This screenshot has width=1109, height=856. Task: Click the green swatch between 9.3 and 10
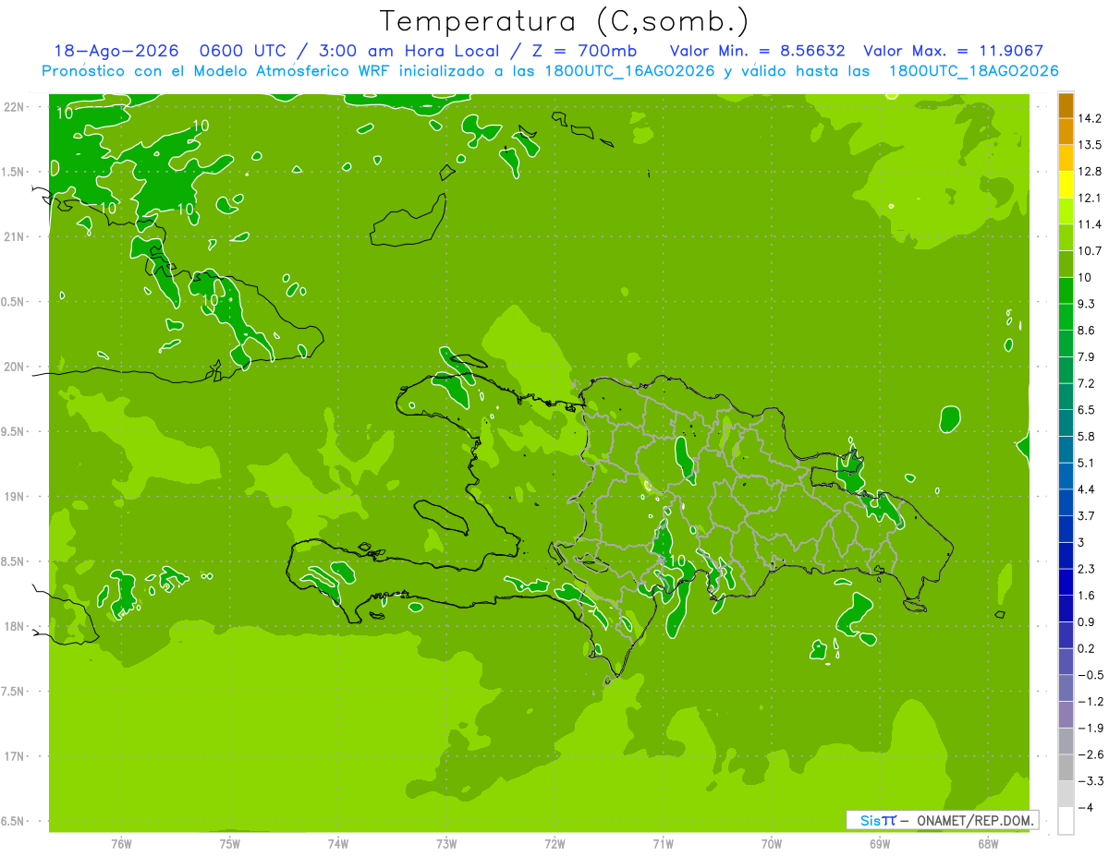pyautogui.click(x=1066, y=291)
